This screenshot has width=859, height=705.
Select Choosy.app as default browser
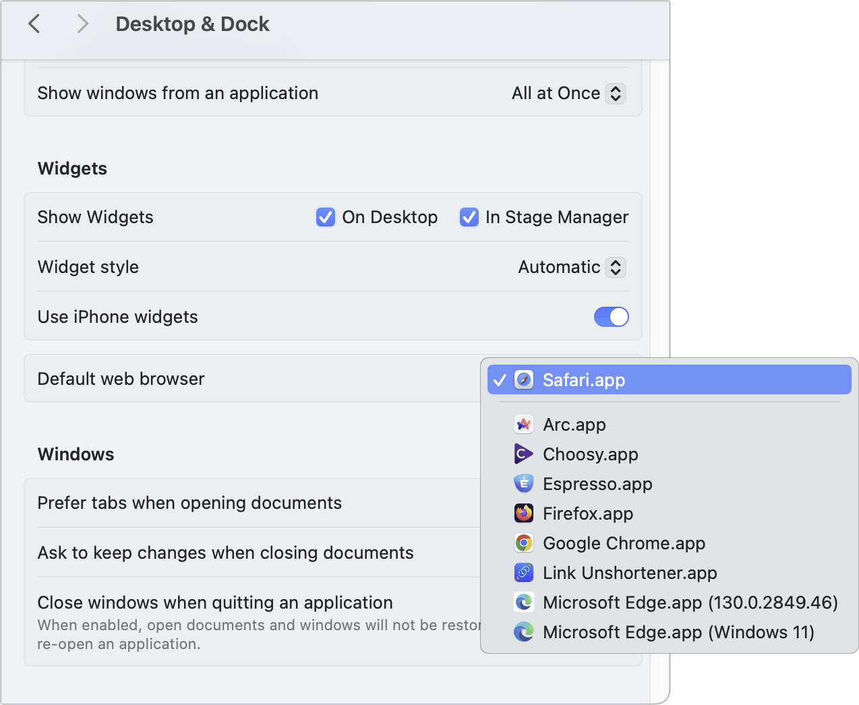(670, 454)
